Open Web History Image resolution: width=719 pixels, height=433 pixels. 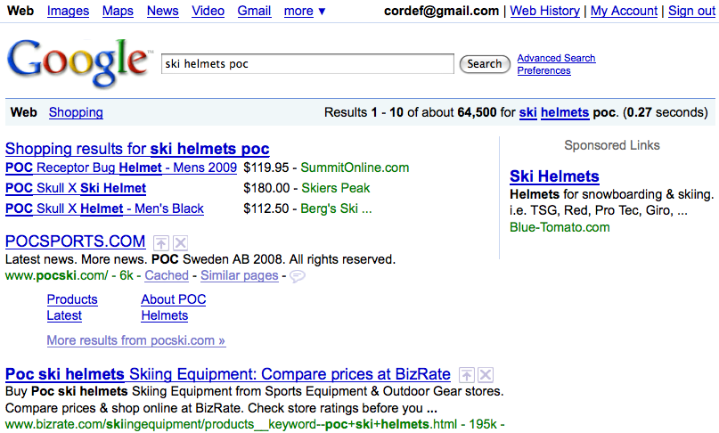point(544,11)
